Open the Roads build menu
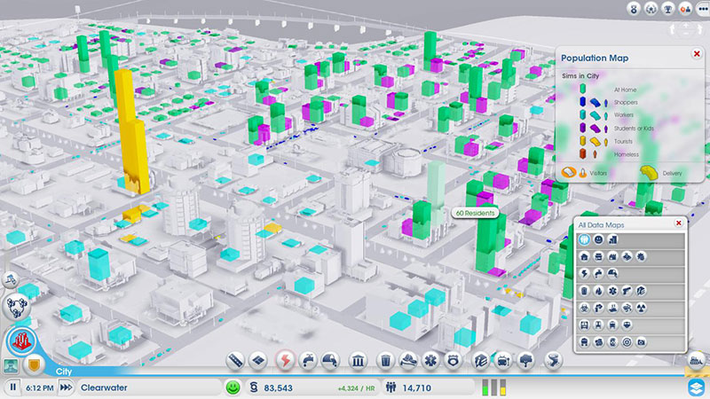 (x=235, y=361)
